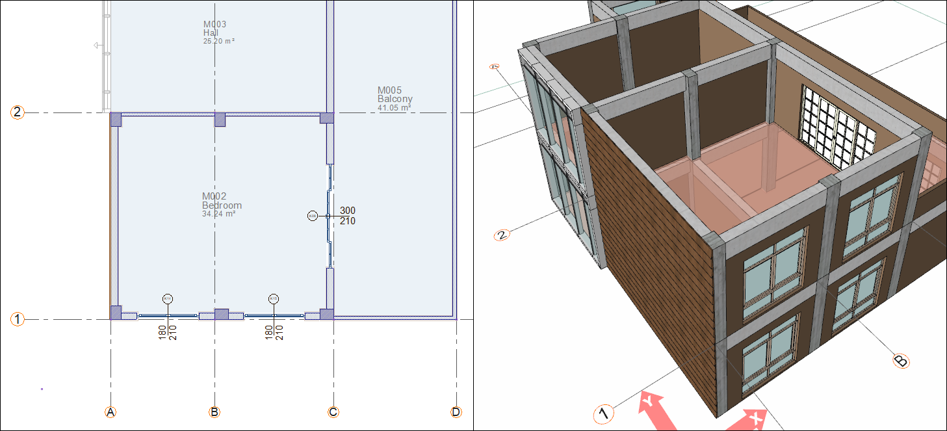Viewport: 947px width, 431px height.
Task: Click the left window tag K14 circle
Action: 168,298
